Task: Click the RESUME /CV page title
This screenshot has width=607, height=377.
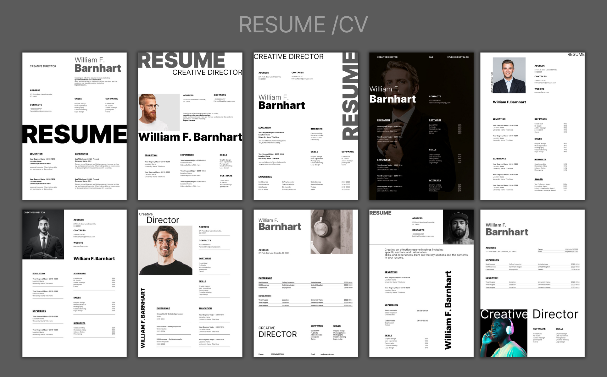Action: (x=303, y=25)
